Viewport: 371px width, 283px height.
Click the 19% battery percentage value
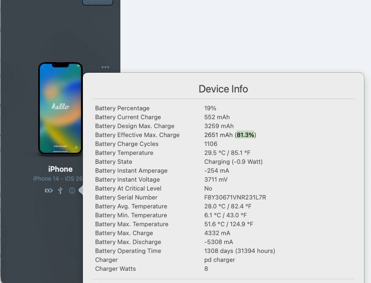(x=210, y=108)
